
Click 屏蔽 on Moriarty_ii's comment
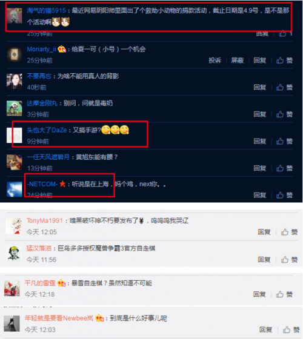[237, 61]
